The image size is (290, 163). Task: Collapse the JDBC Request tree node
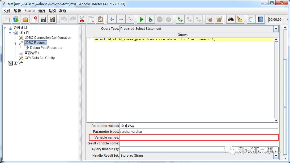pos(15,43)
